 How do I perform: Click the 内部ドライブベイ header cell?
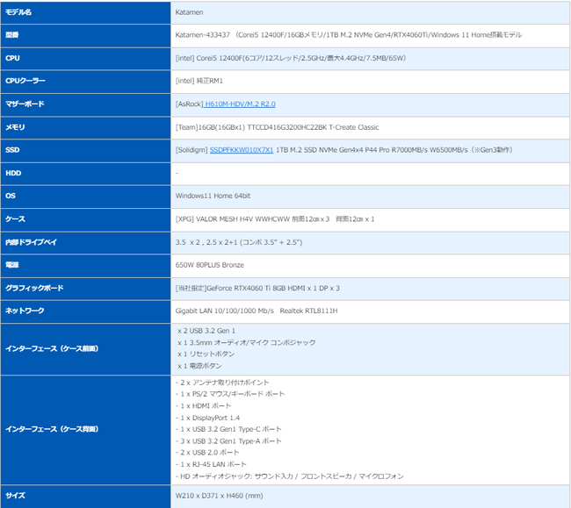pos(85,242)
